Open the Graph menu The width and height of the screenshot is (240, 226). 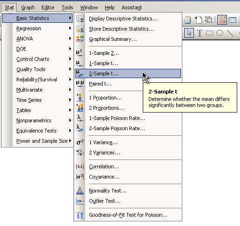[28, 7]
